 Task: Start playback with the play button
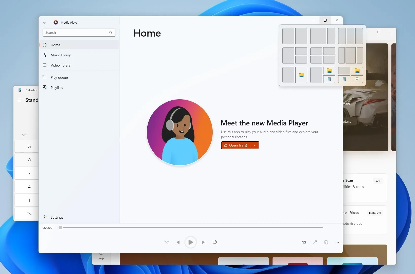(191, 243)
